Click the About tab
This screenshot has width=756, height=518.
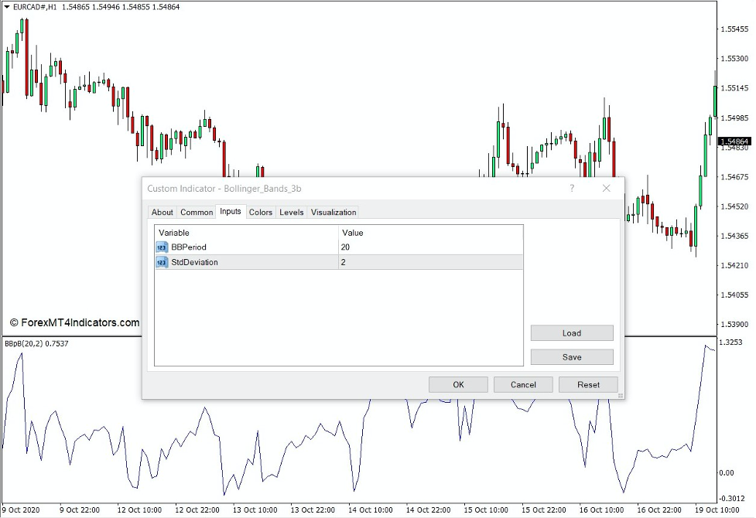[162, 212]
